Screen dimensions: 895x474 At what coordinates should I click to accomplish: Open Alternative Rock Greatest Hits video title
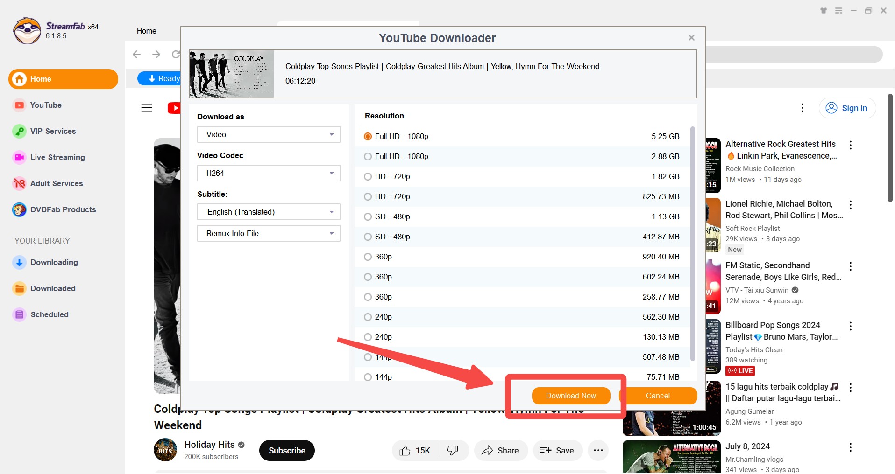coord(781,150)
